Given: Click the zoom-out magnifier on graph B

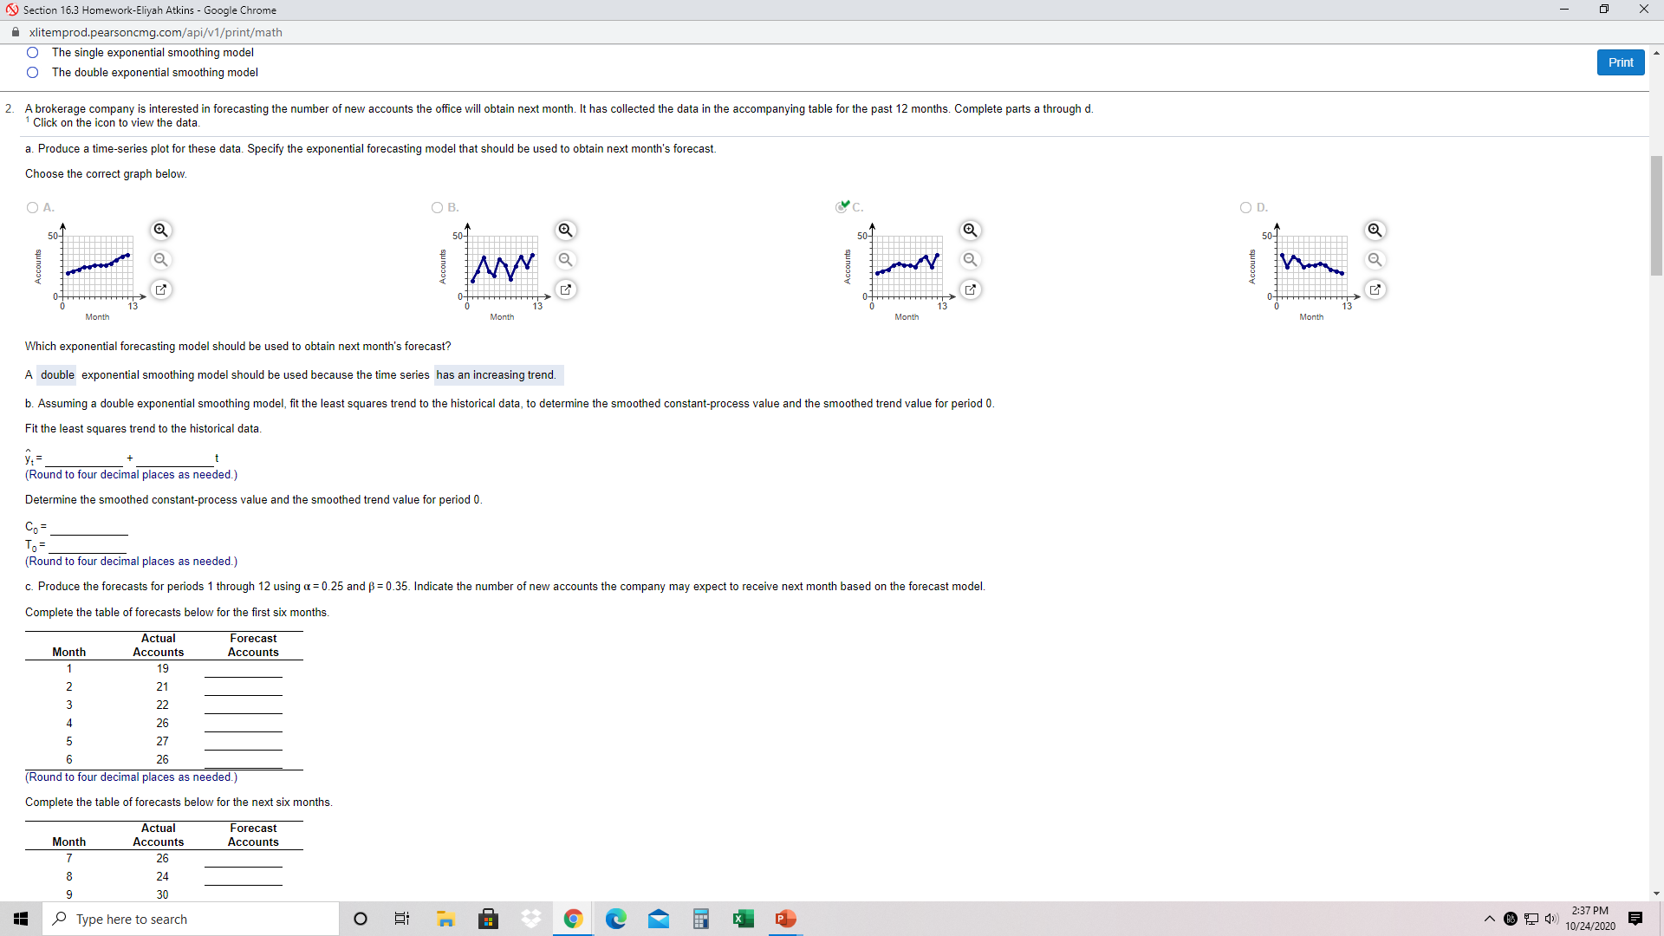Looking at the screenshot, I should click(565, 260).
